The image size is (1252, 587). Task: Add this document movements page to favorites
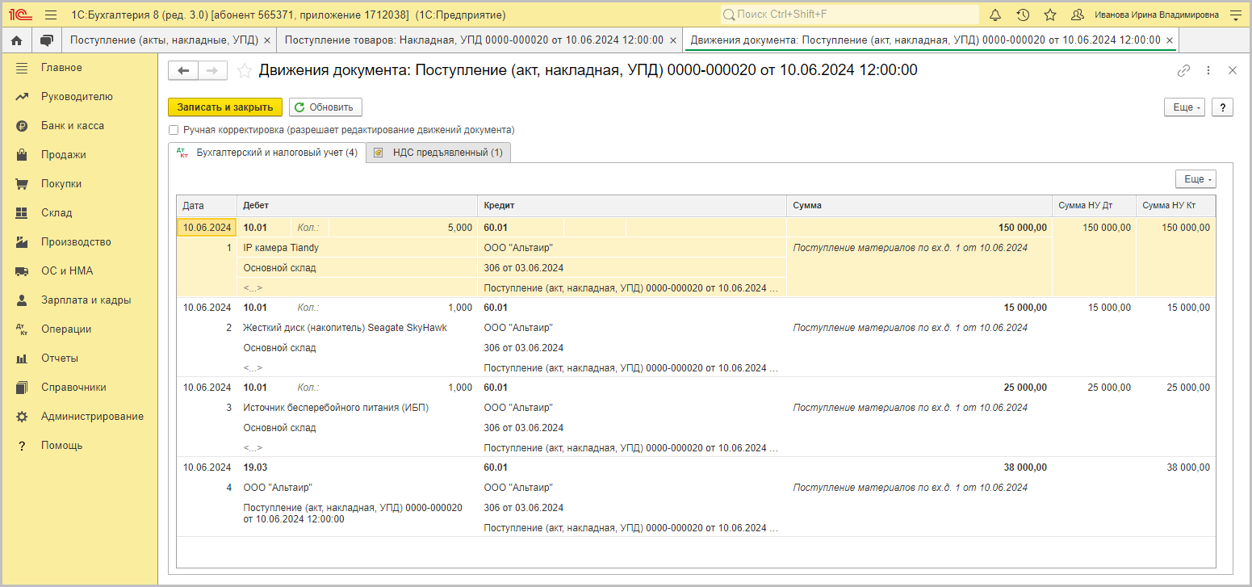pyautogui.click(x=245, y=71)
